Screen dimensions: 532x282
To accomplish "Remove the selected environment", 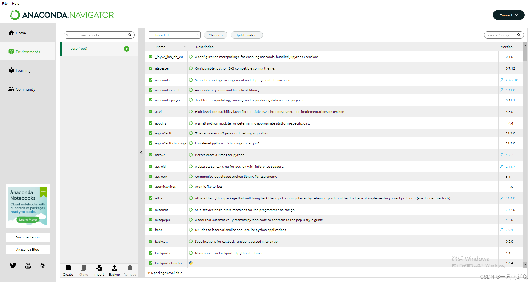I will click(130, 270).
